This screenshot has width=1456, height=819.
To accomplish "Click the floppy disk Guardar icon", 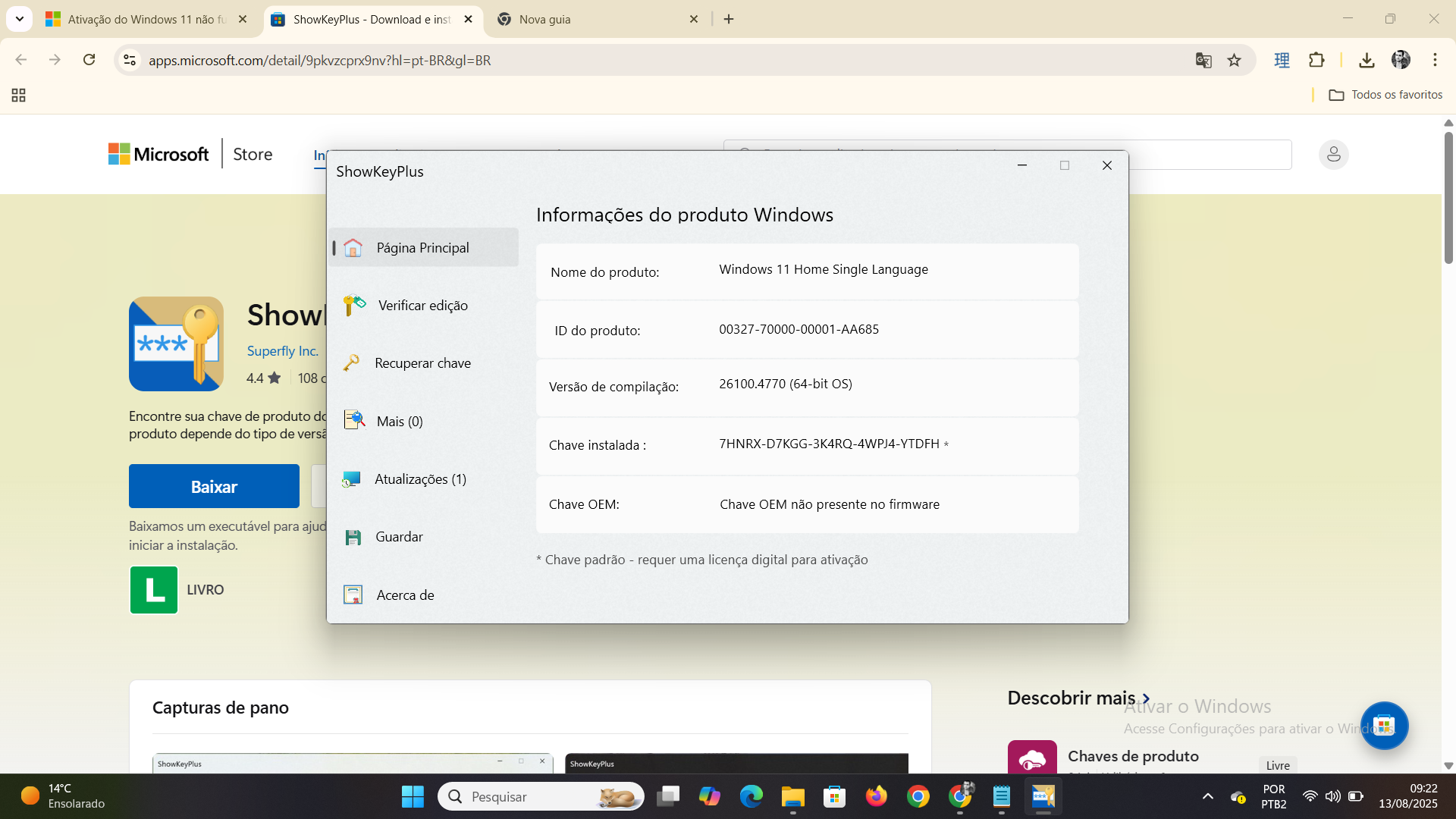I will pyautogui.click(x=353, y=538).
